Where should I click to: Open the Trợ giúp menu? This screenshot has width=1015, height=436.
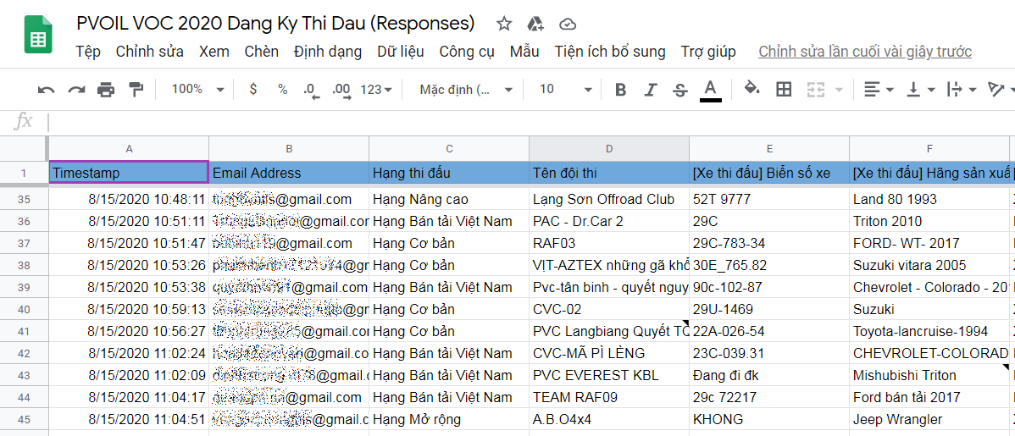click(x=708, y=52)
